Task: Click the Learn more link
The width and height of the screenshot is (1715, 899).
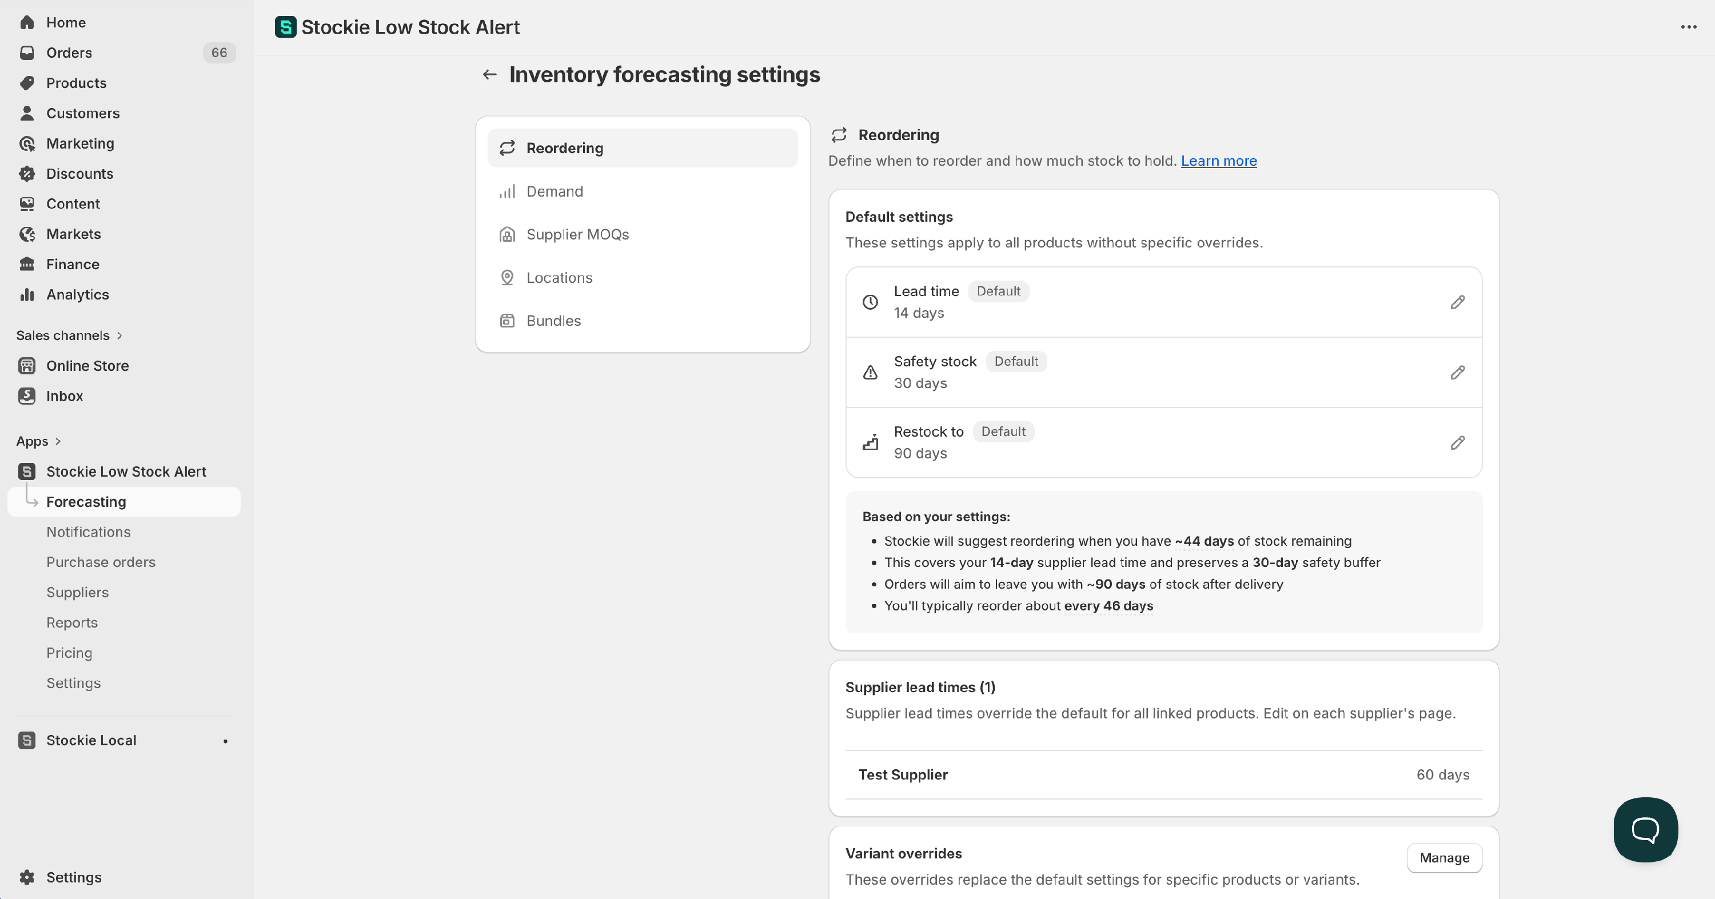Action: pyautogui.click(x=1218, y=161)
